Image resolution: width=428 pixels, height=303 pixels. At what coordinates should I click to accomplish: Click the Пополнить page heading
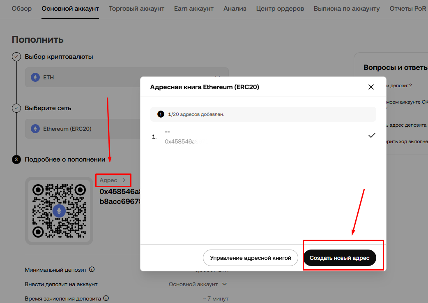pyautogui.click(x=38, y=39)
